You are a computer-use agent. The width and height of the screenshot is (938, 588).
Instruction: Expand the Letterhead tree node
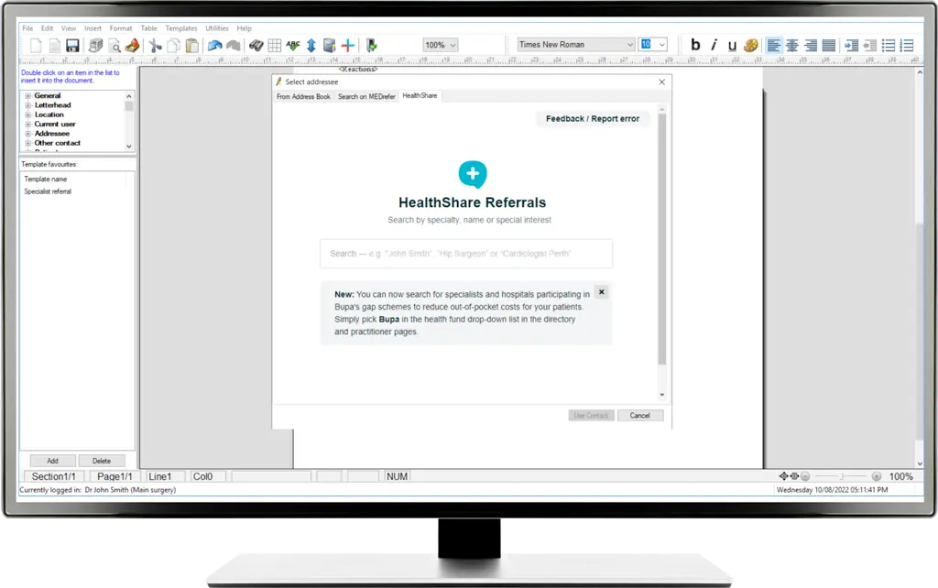click(x=28, y=105)
